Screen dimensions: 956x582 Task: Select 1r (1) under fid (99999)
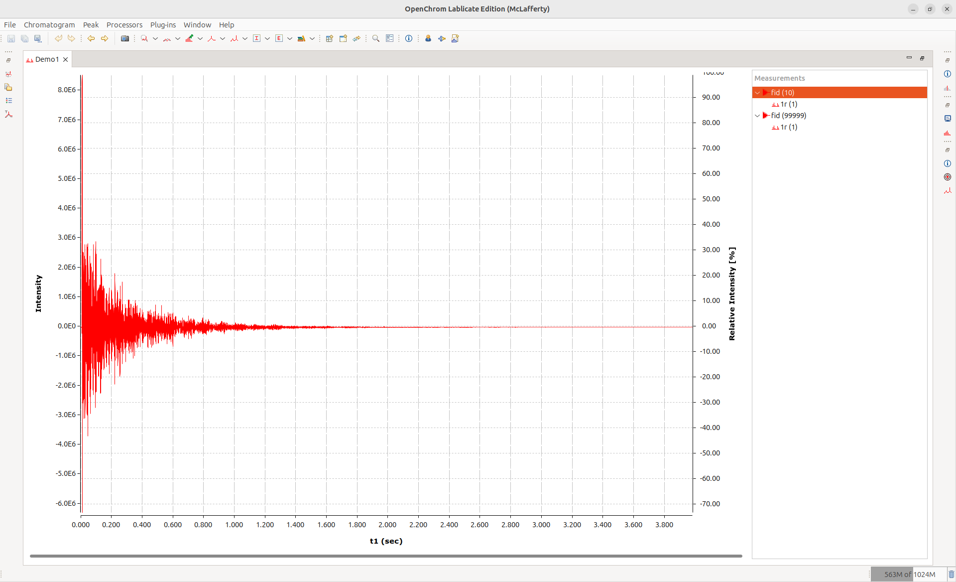click(789, 127)
